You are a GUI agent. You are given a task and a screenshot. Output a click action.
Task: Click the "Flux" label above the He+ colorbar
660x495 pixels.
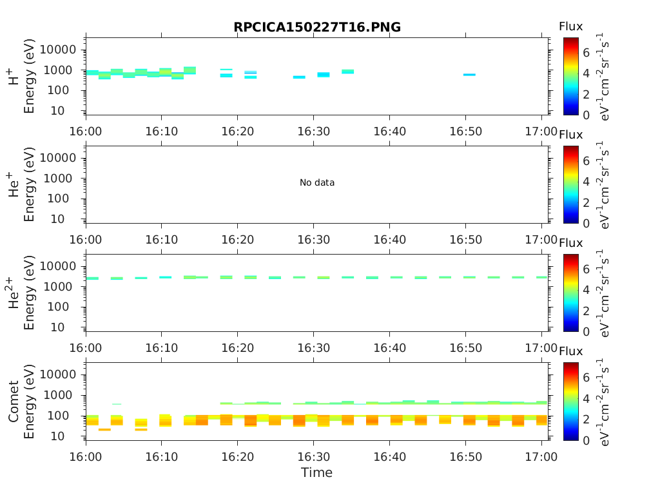coord(571,135)
